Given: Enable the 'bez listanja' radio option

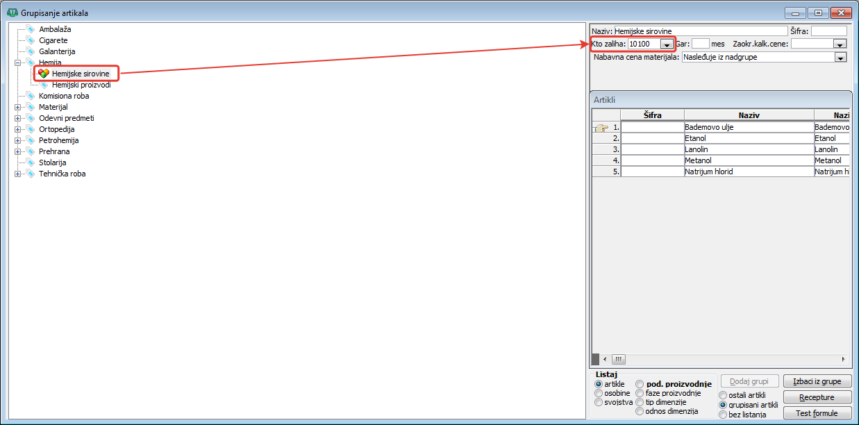Looking at the screenshot, I should [723, 415].
